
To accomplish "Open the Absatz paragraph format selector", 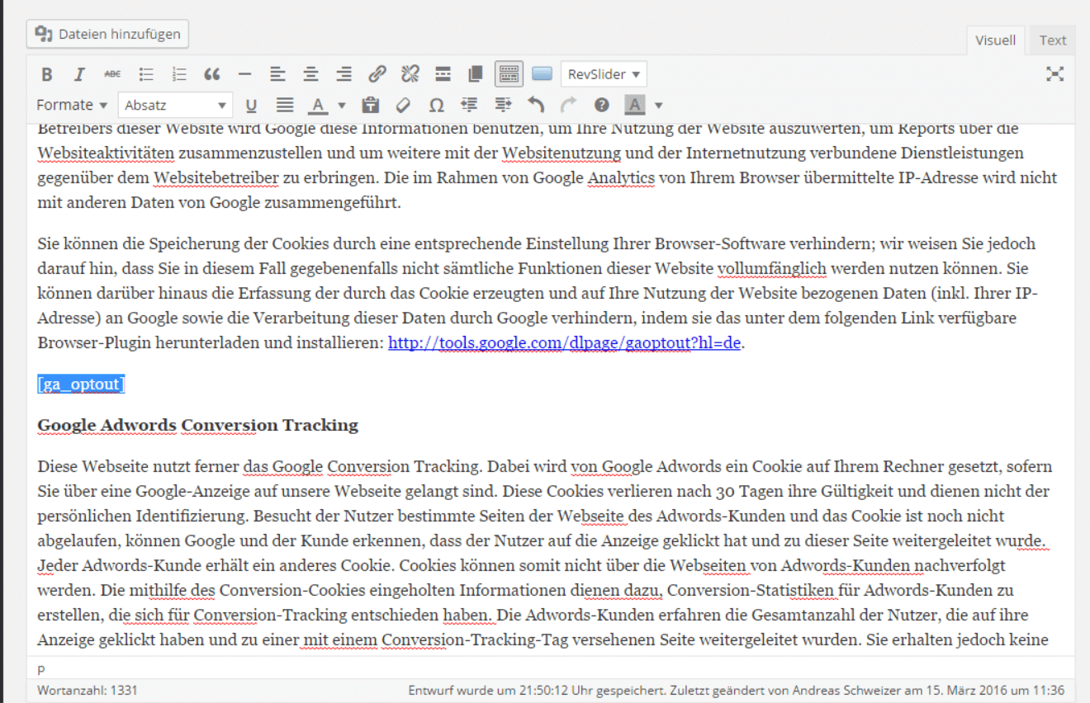I will point(175,105).
